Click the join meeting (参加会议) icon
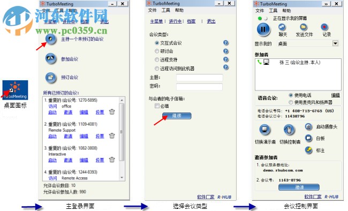Screen dimensions: 348x211 point(51,58)
